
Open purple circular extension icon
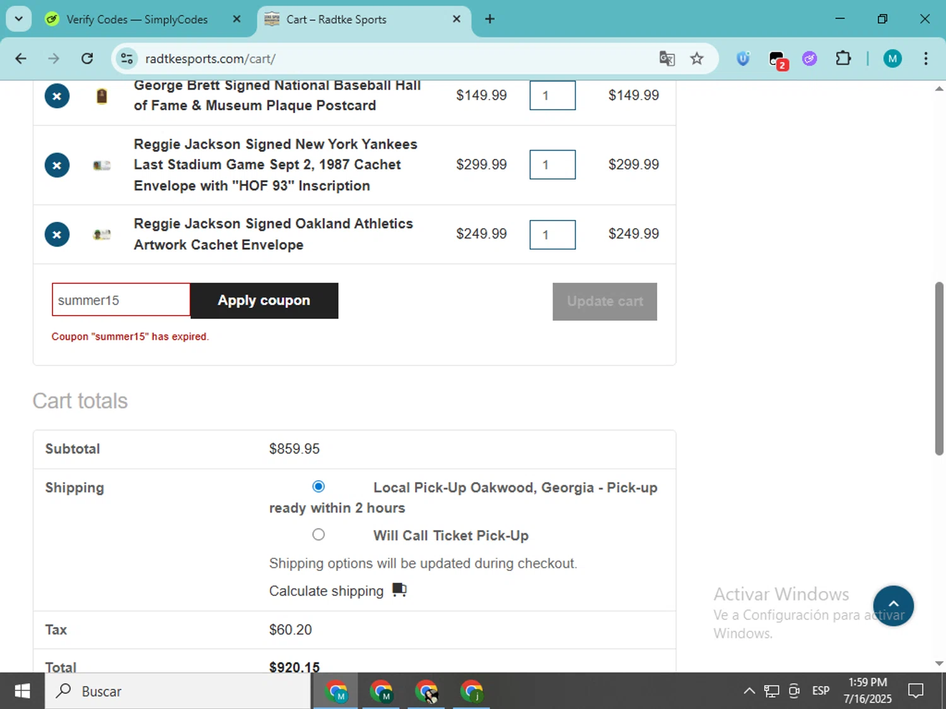coord(810,59)
